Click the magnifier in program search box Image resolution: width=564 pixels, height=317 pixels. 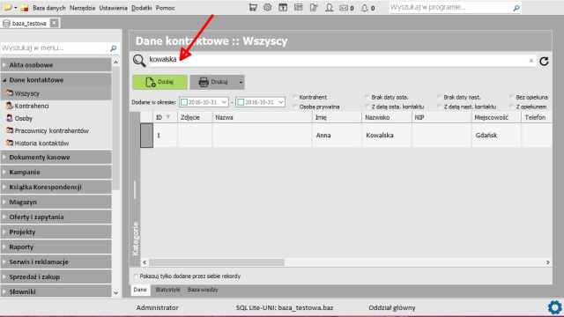516,8
